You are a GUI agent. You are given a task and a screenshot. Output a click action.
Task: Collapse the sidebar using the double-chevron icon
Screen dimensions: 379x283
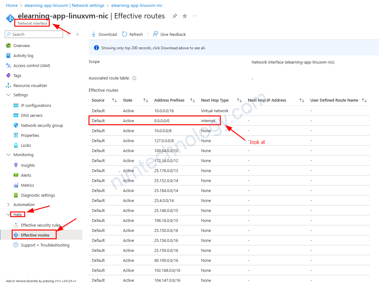77,34
